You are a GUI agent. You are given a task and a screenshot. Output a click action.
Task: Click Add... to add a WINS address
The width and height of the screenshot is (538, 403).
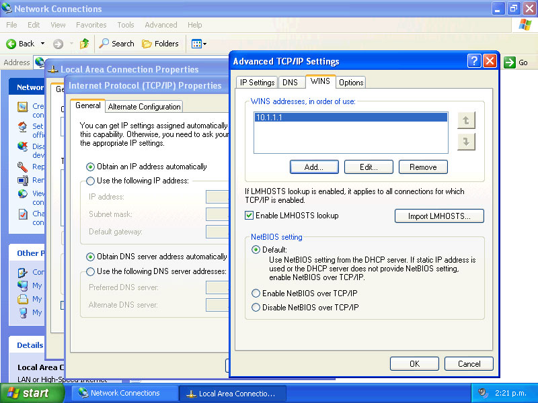click(x=314, y=167)
